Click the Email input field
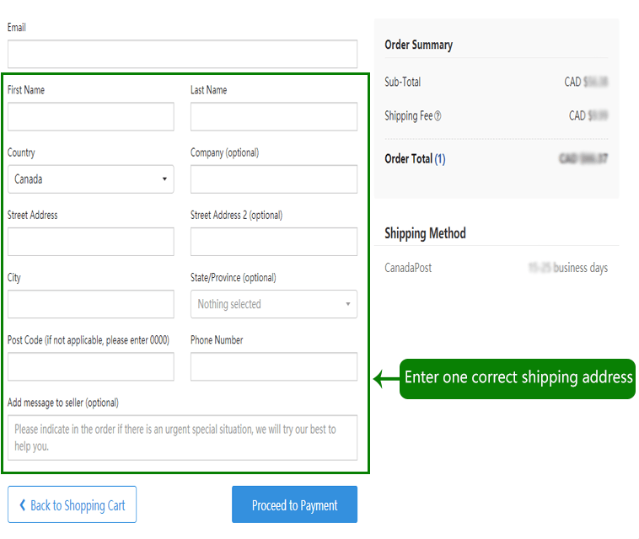This screenshot has width=639, height=539. (x=182, y=54)
